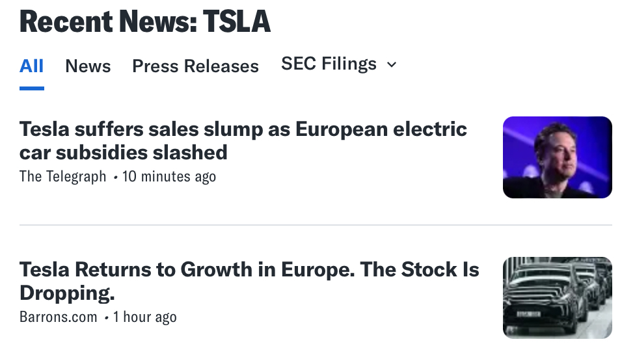Open the SEC Filings dropdown

coord(329,64)
